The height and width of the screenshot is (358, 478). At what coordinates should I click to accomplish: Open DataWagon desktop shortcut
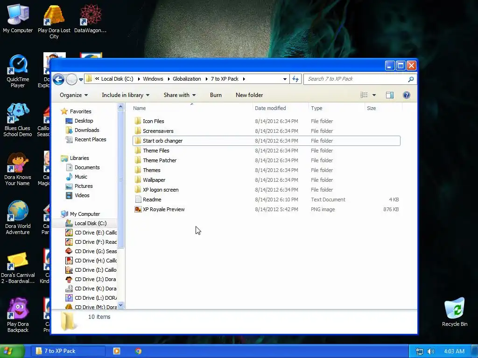pyautogui.click(x=90, y=18)
